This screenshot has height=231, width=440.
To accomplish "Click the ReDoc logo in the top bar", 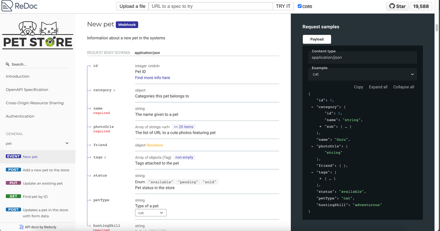I will pyautogui.click(x=19, y=6).
